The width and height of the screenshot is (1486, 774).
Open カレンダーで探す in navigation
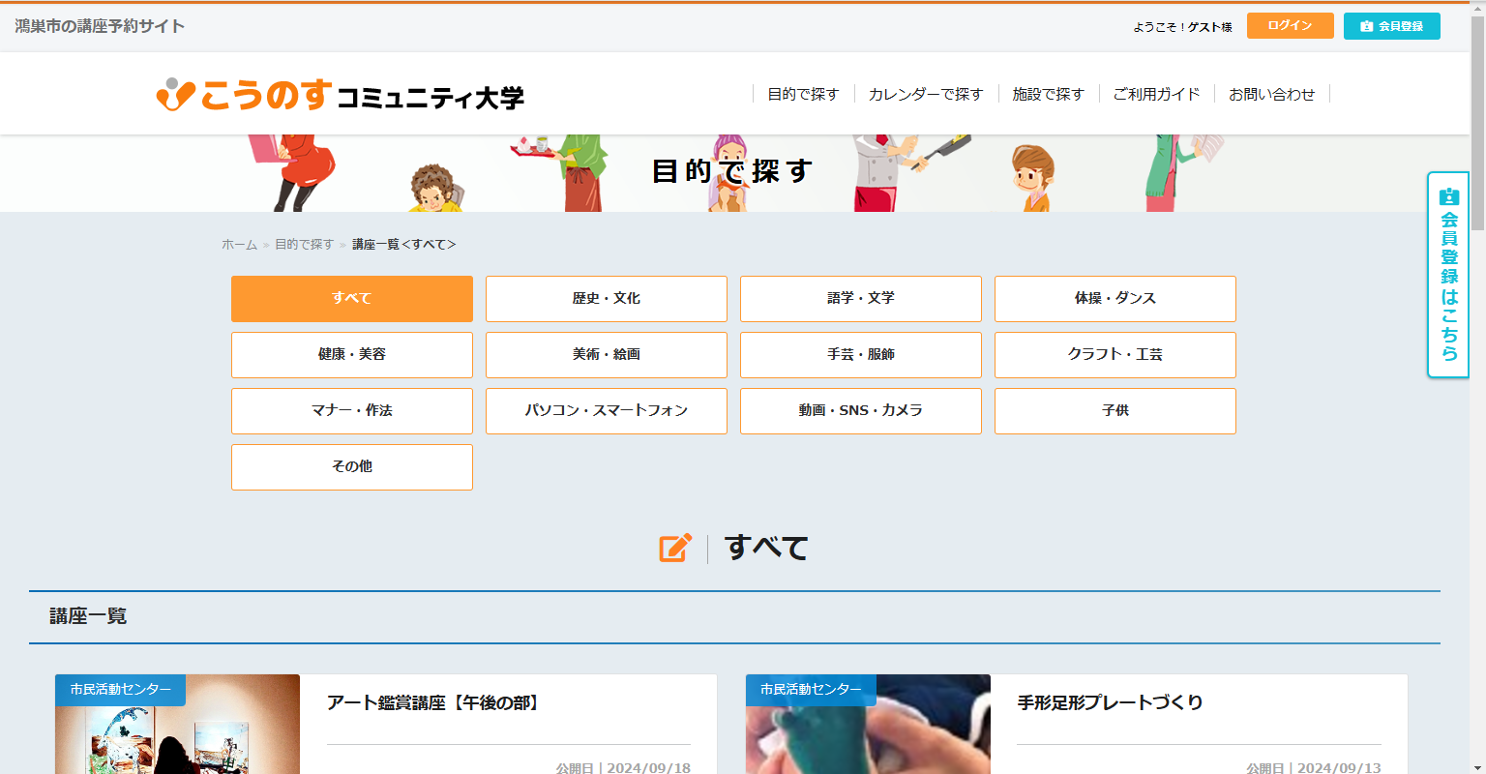925,94
